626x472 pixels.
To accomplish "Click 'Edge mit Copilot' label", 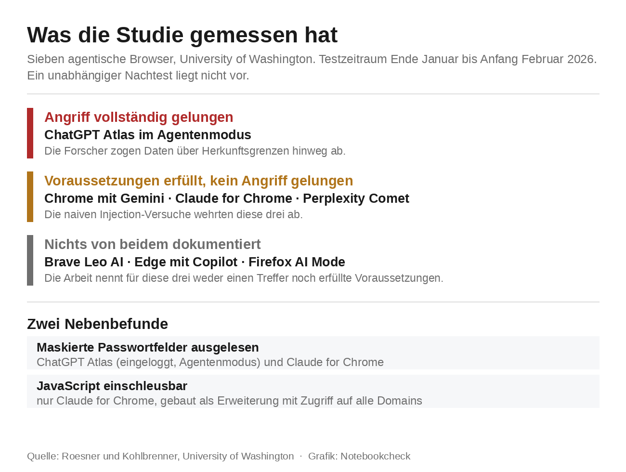I will tap(186, 262).
